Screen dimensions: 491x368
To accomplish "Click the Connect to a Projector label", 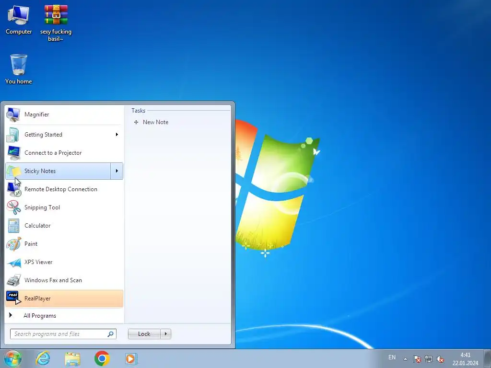I will pyautogui.click(x=53, y=153).
